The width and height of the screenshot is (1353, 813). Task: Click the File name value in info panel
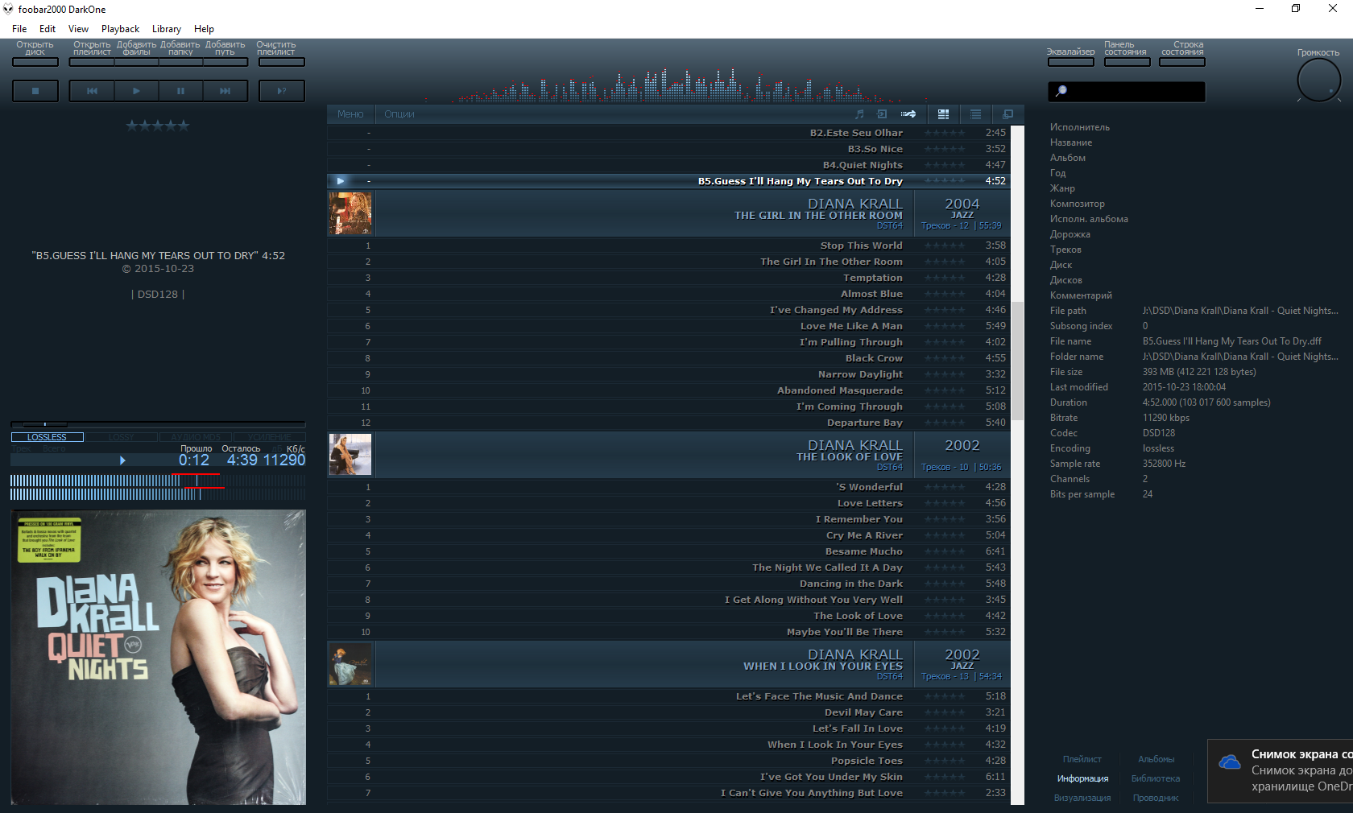[1232, 341]
